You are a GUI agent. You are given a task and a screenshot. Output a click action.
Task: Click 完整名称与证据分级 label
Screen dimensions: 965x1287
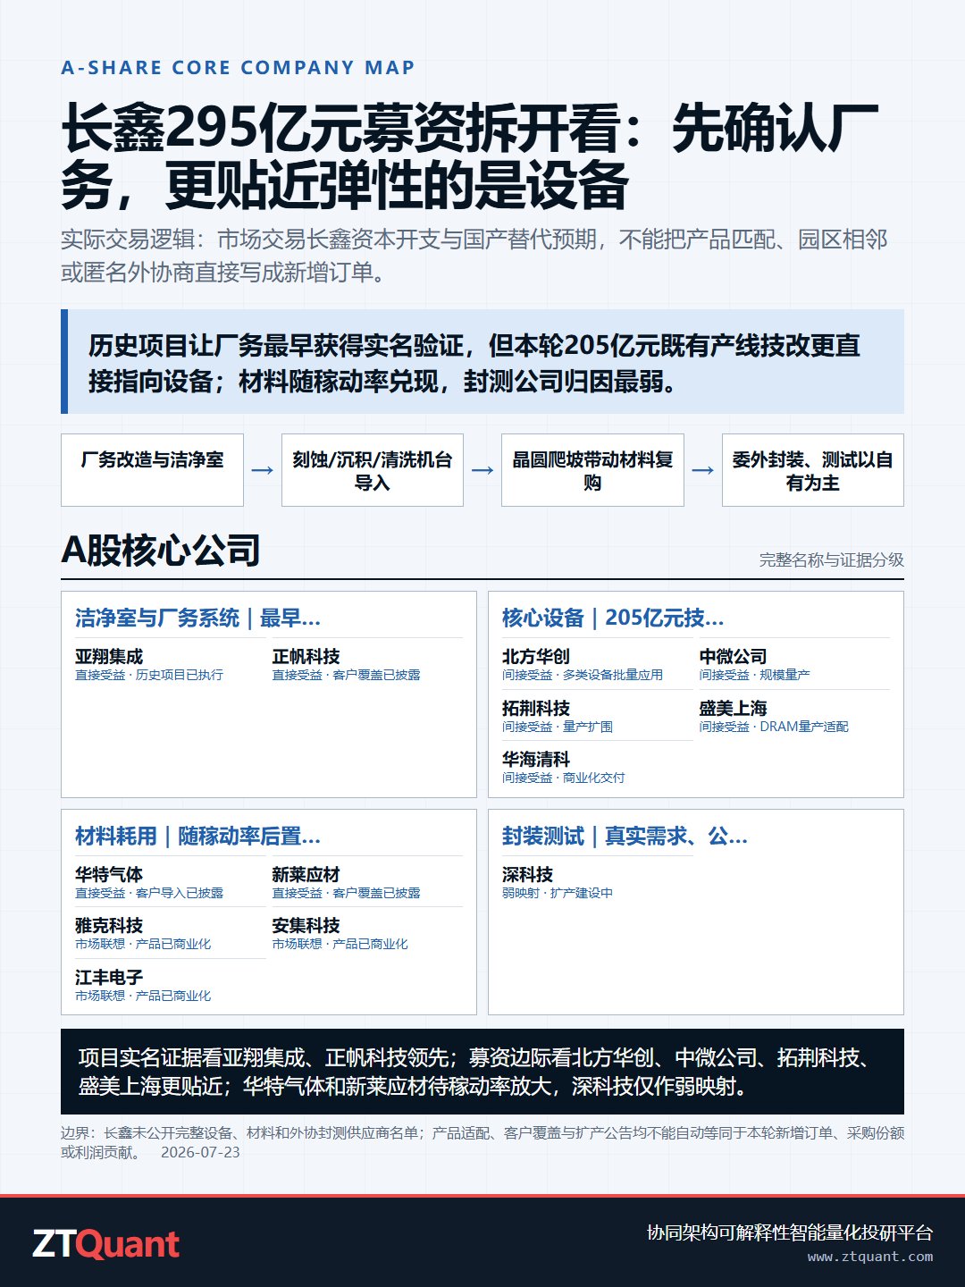(x=832, y=559)
